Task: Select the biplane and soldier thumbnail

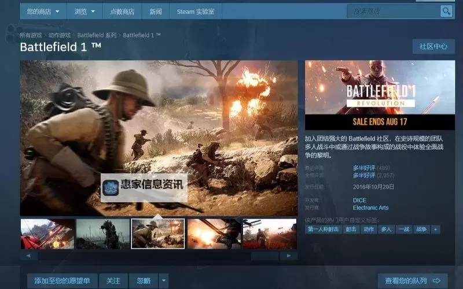Action: tap(269, 234)
